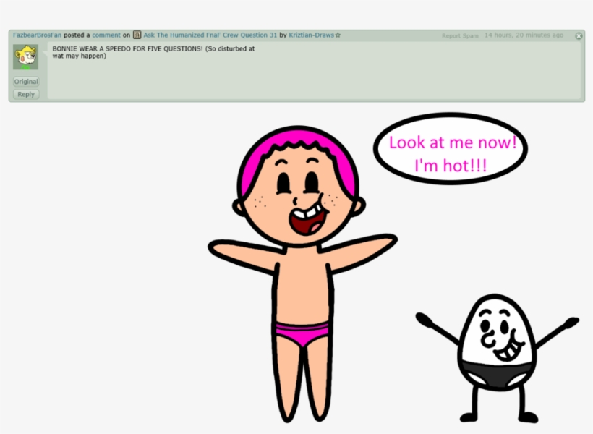Open 'Ask The Humanized FnaF Crew Question 31'

click(210, 35)
